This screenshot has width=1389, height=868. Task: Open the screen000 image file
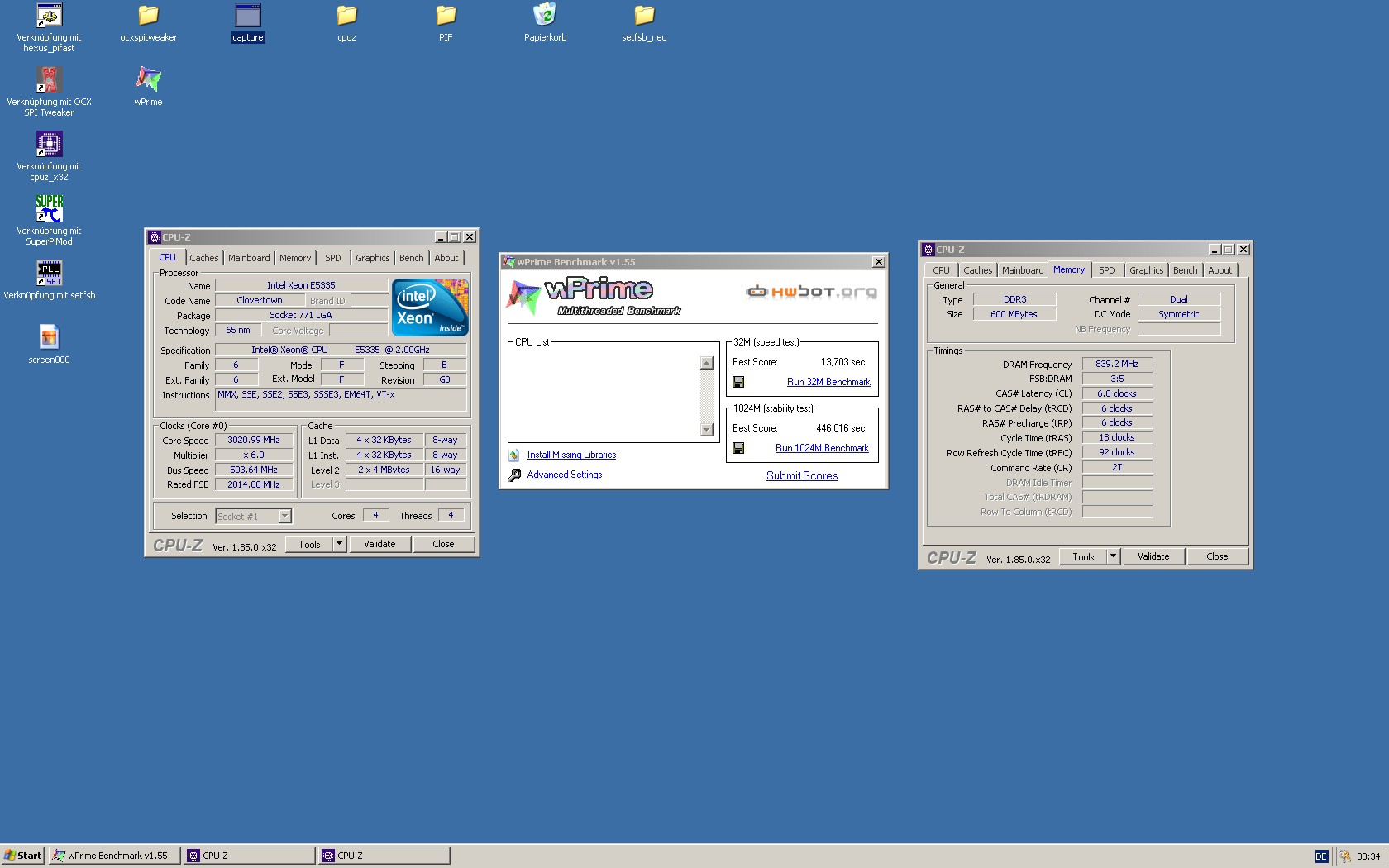(x=49, y=337)
